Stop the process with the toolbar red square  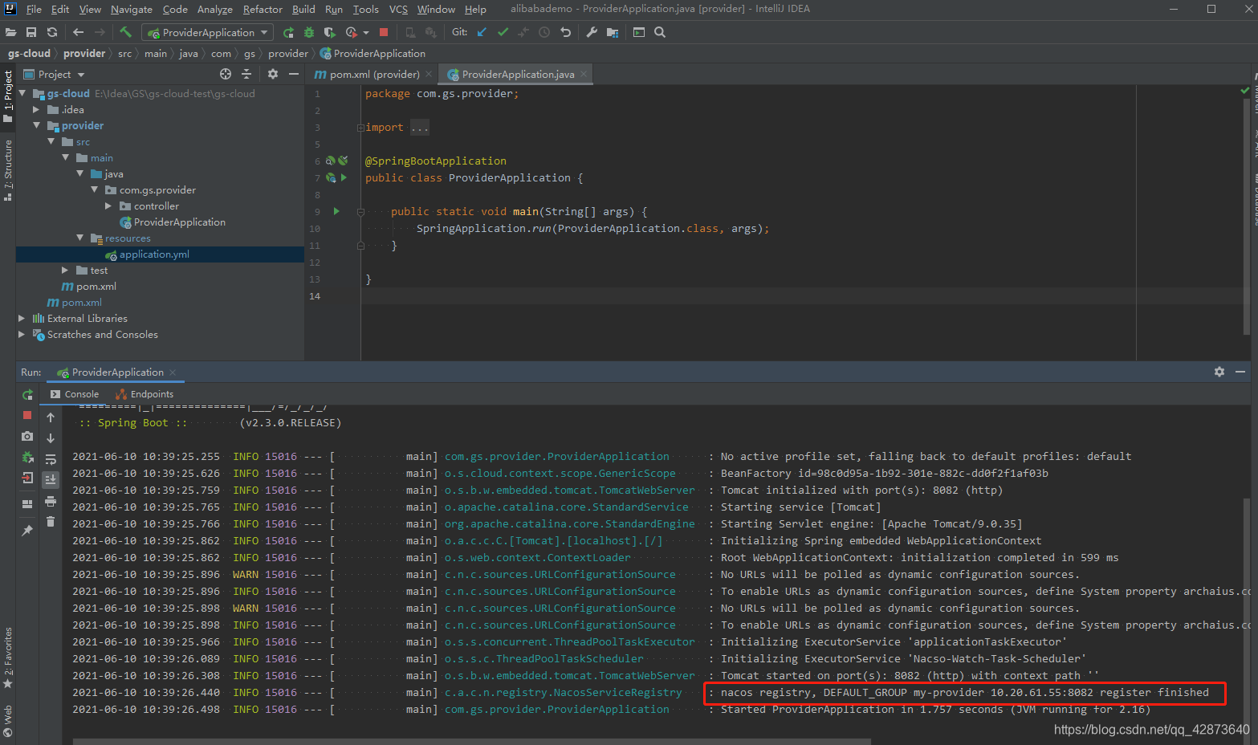click(384, 32)
